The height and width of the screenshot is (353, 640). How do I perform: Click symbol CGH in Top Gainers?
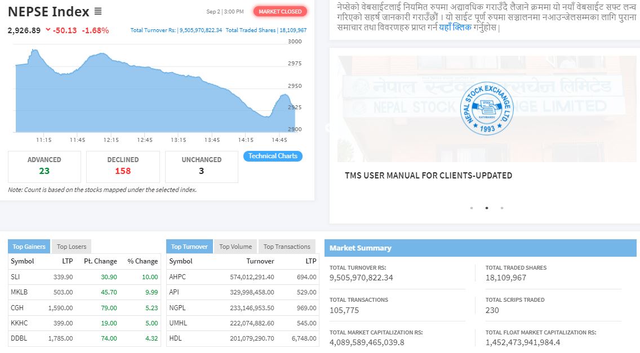tap(17, 308)
